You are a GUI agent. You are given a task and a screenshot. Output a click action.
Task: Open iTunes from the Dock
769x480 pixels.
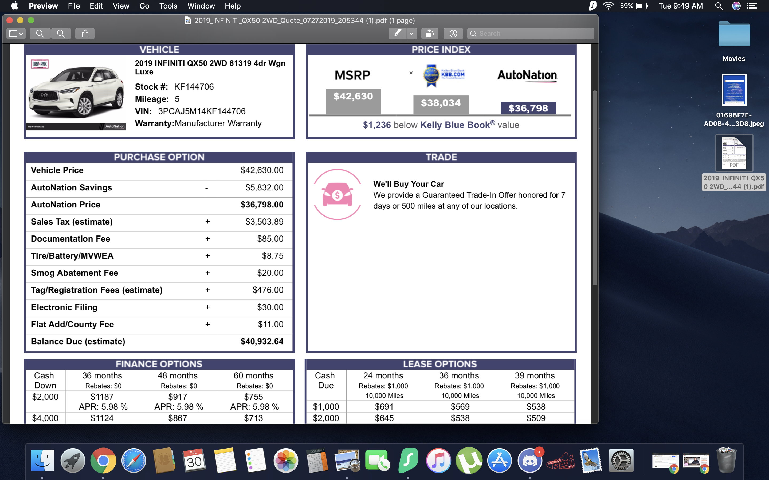pos(438,460)
